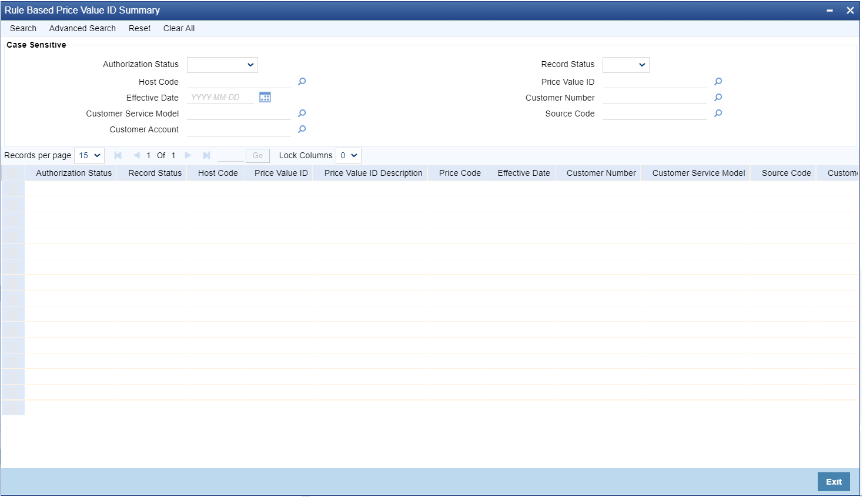Open Customer Account lookup icon
863x497 pixels.
coord(302,129)
